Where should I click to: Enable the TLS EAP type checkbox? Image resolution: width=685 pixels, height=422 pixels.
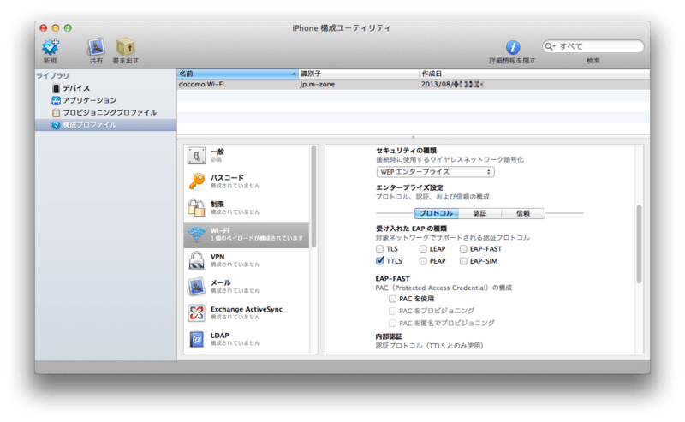pos(379,249)
